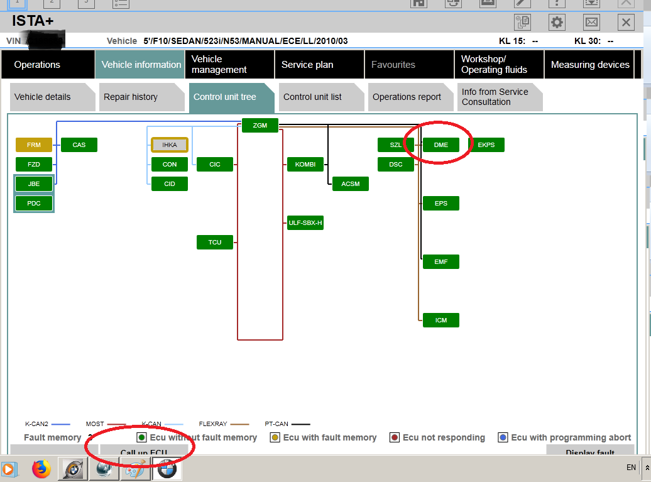
Task: Select the ZGM gateway node
Action: pos(260,126)
